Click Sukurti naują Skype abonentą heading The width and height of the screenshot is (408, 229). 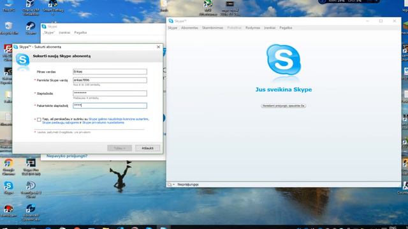pos(62,56)
